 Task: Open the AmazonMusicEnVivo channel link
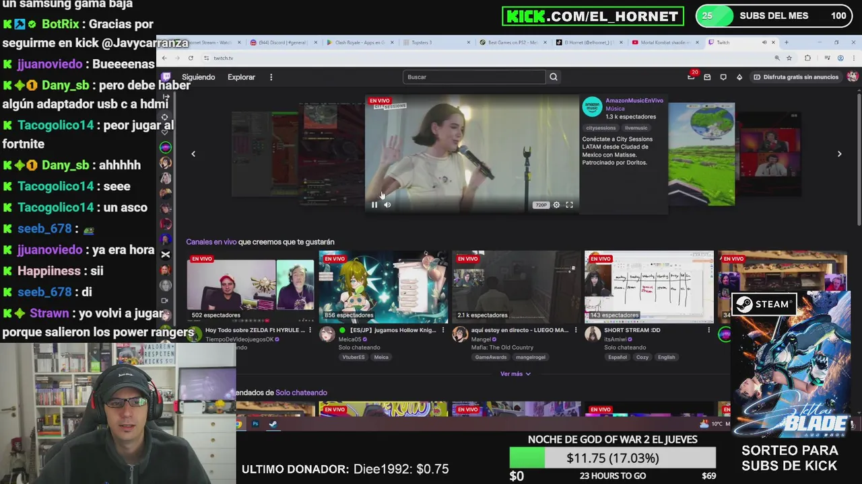point(634,101)
